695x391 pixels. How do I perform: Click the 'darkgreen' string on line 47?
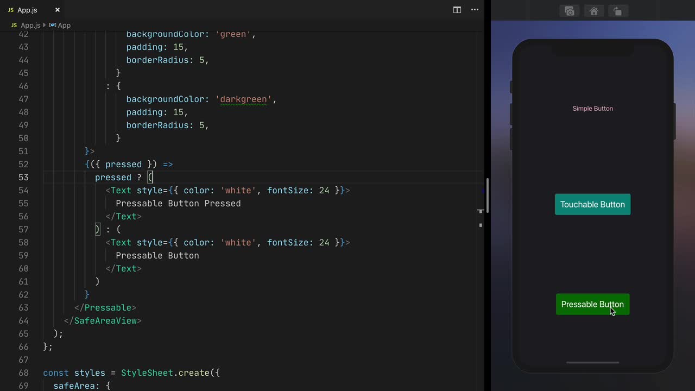coord(243,99)
